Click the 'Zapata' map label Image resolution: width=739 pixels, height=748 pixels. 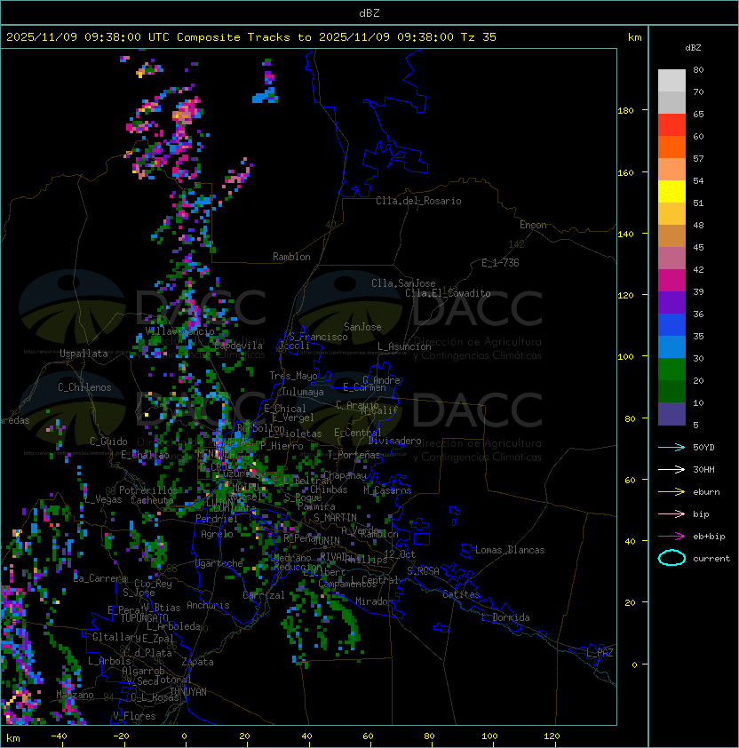[x=197, y=662]
